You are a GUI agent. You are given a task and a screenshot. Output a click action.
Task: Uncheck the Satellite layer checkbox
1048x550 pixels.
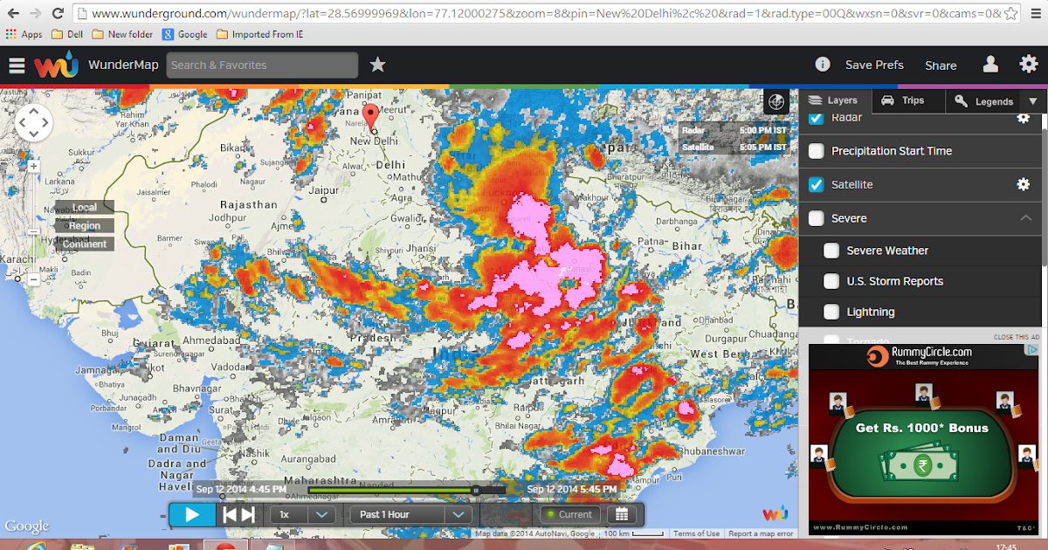click(817, 184)
